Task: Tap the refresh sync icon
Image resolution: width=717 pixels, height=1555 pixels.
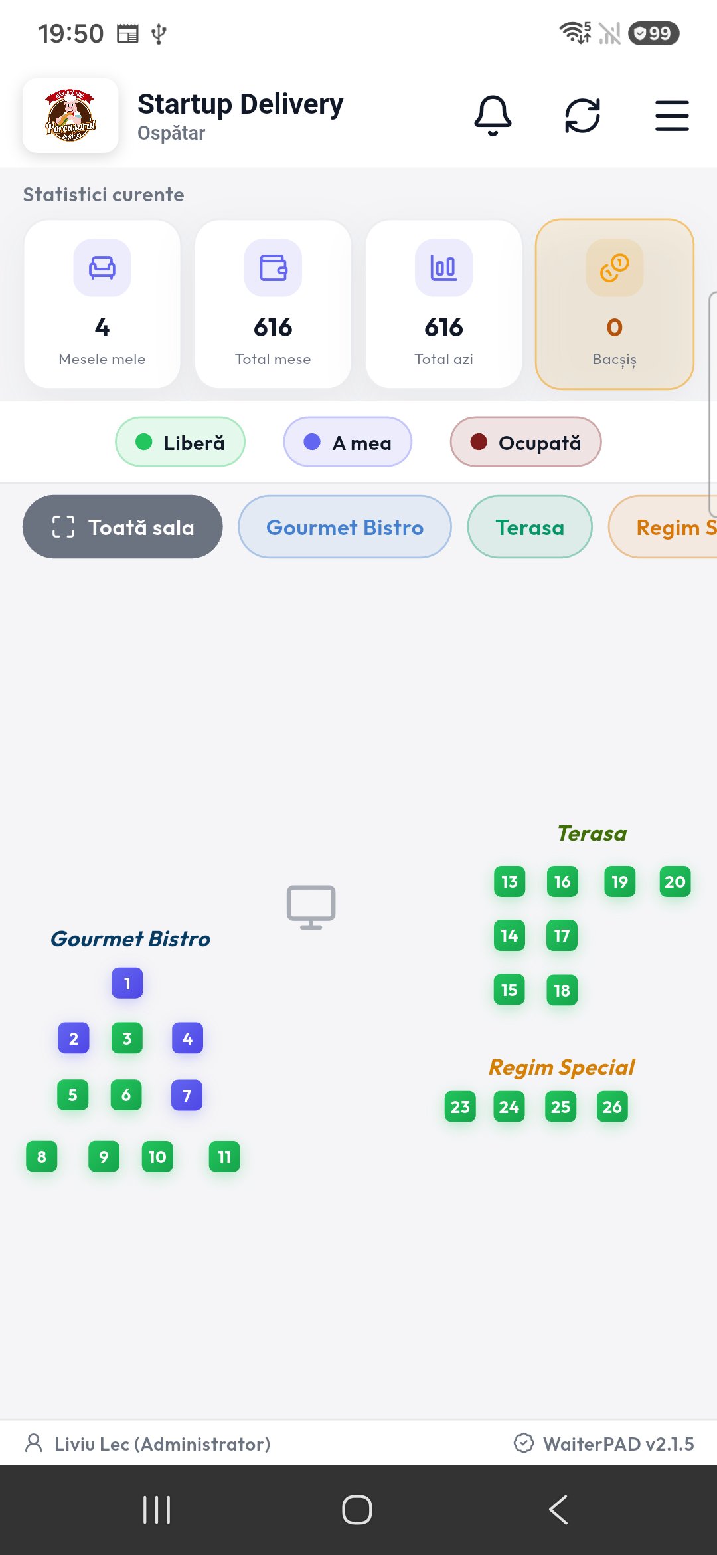Action: coord(582,116)
